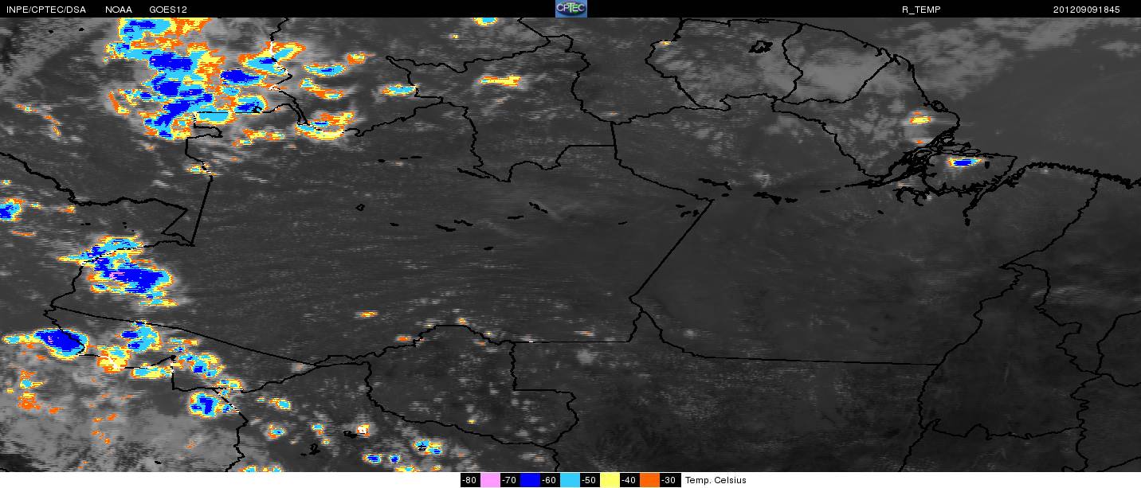Screen dimensions: 1141x488
Task: Click the -30 legend label
Action: pos(670,480)
